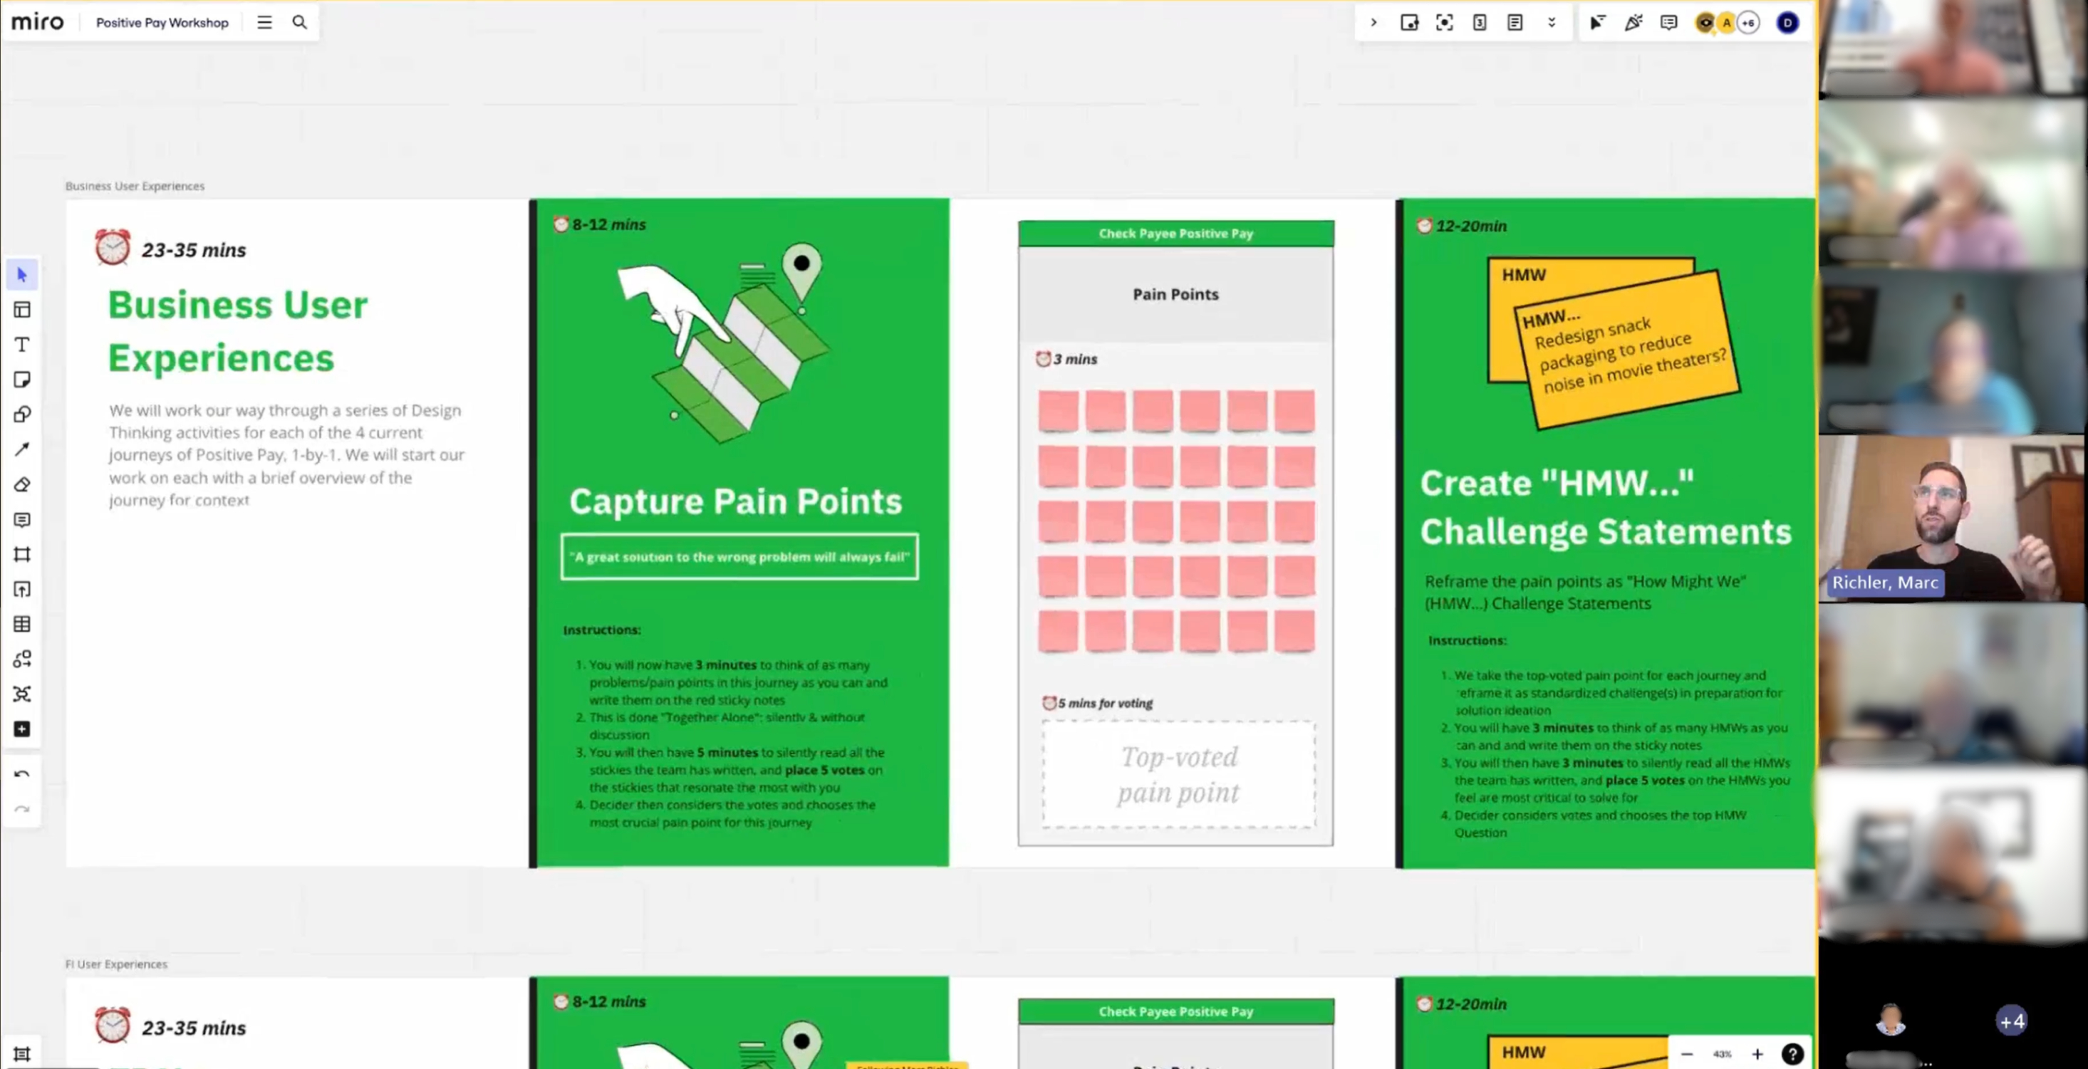Select the Frame tool
This screenshot has width=2088, height=1069.
tap(22, 554)
